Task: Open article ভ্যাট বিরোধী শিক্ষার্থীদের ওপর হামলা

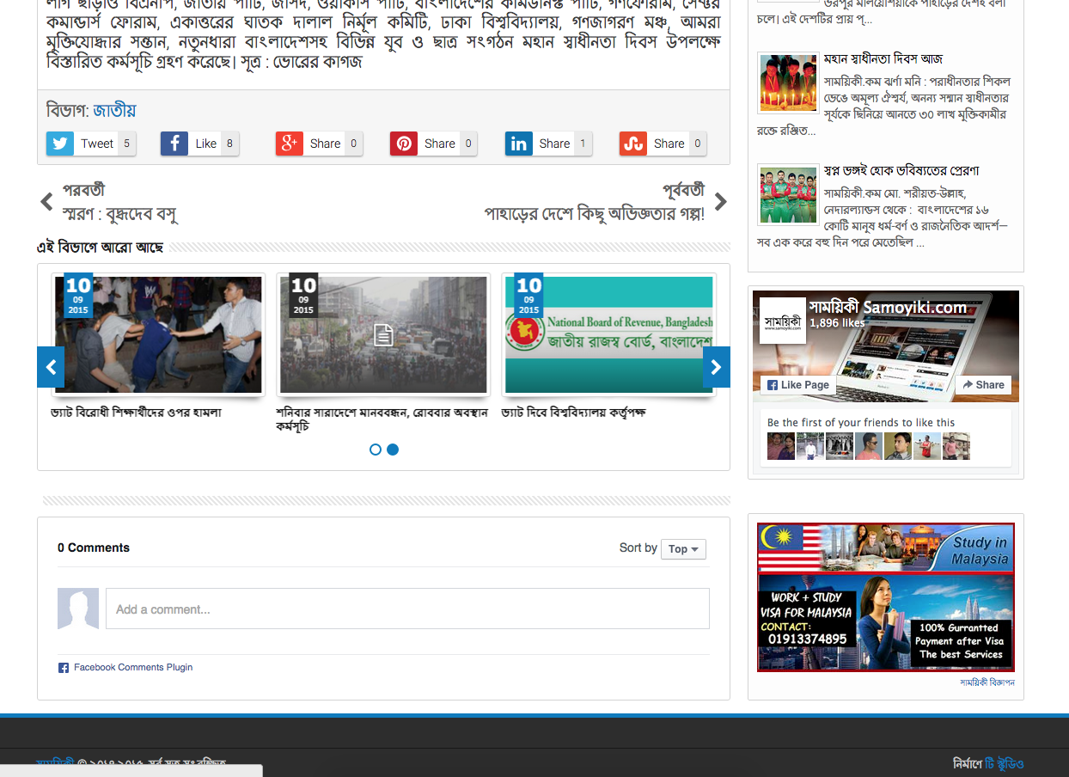Action: (137, 413)
